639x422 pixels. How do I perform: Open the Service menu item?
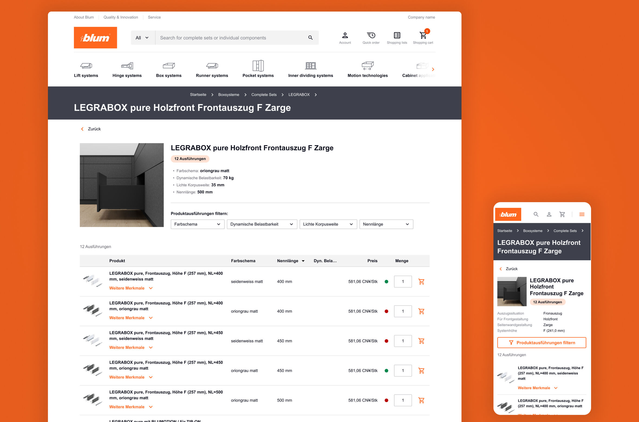[154, 17]
